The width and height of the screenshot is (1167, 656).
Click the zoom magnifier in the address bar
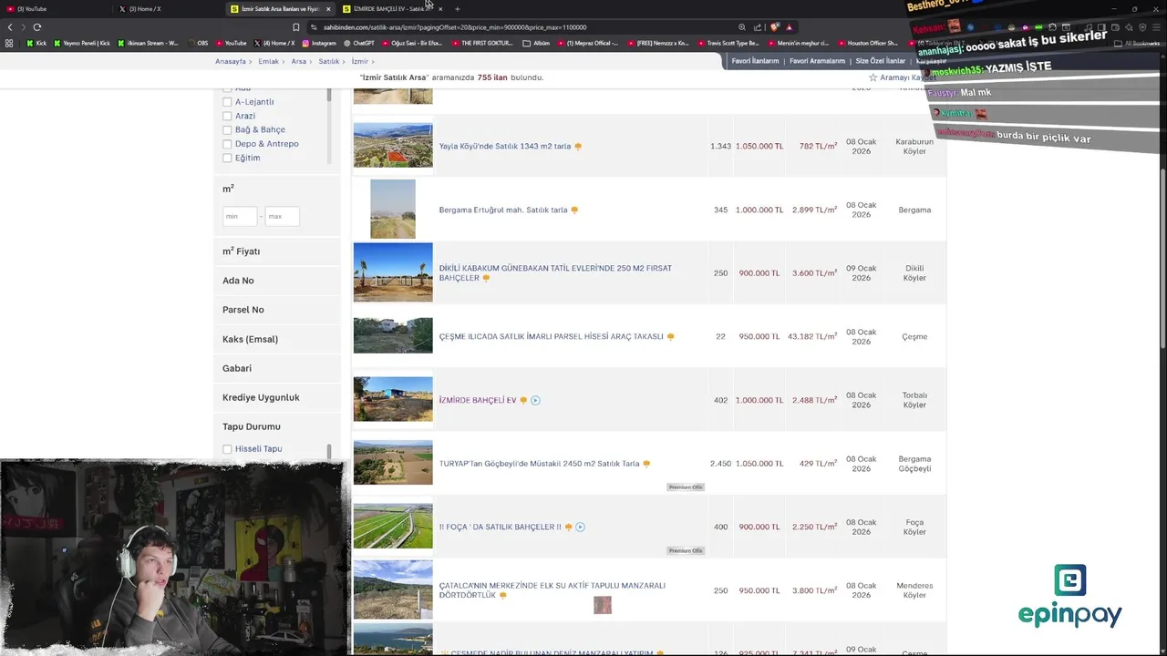click(742, 27)
